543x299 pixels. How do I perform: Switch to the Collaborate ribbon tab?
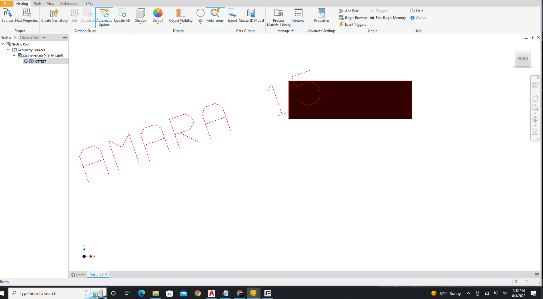click(x=69, y=4)
